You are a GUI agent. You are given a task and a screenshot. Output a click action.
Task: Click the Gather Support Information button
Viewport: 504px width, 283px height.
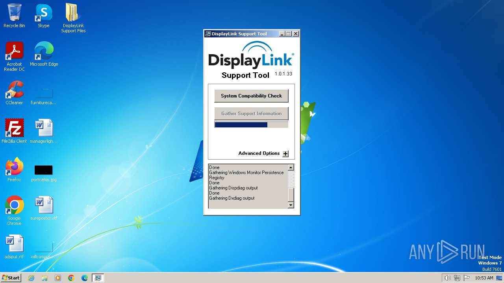251,114
